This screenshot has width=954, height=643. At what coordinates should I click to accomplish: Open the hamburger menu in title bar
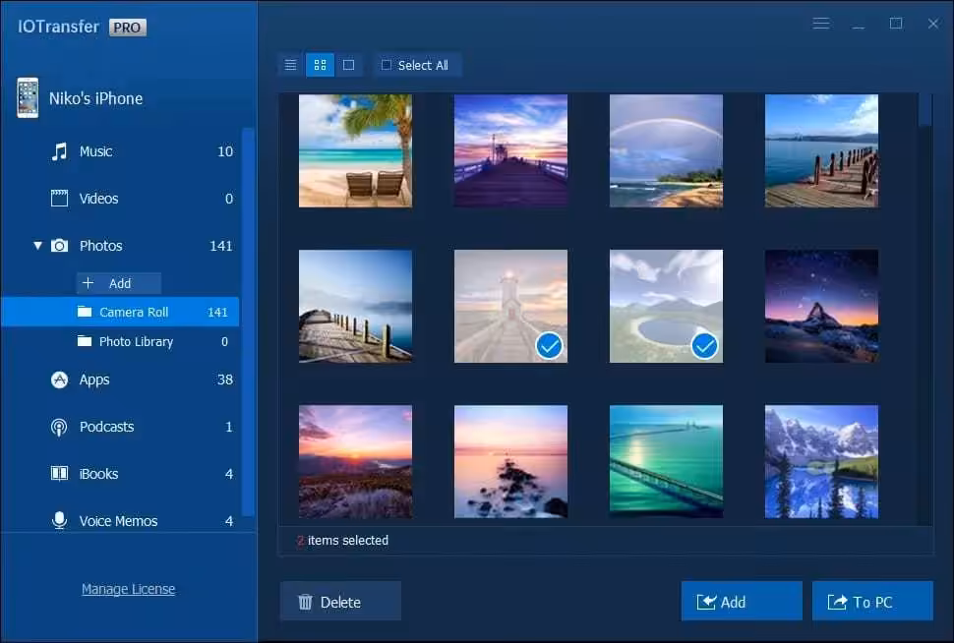(821, 24)
